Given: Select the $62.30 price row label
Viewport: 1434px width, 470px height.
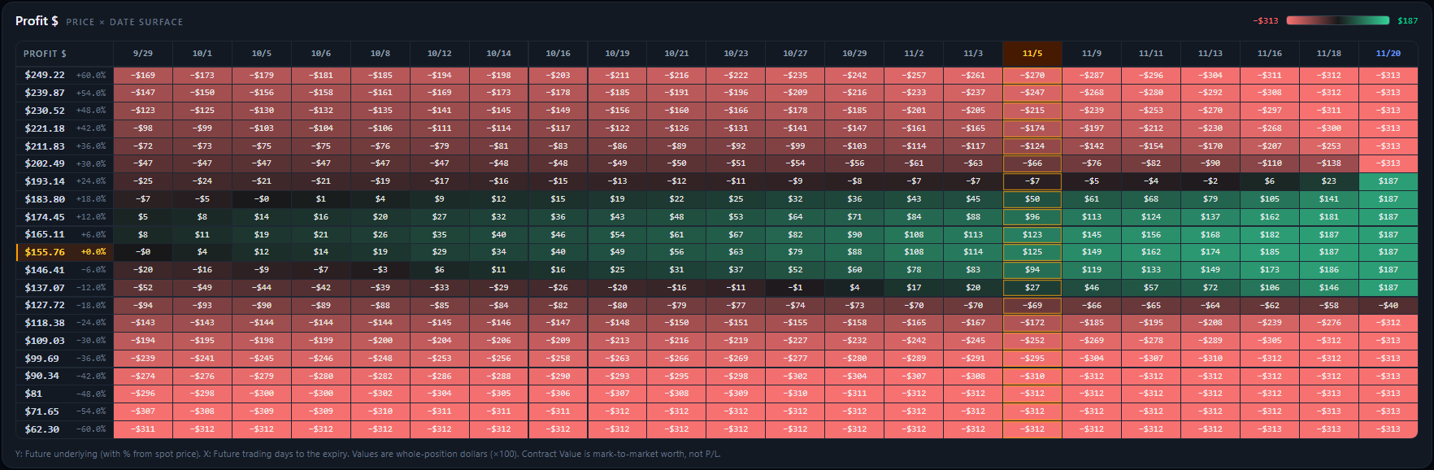Looking at the screenshot, I should 65,429.
